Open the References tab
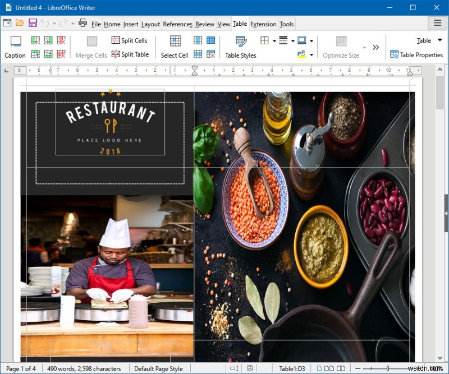Screen dimensions: 449x374 tap(177, 24)
